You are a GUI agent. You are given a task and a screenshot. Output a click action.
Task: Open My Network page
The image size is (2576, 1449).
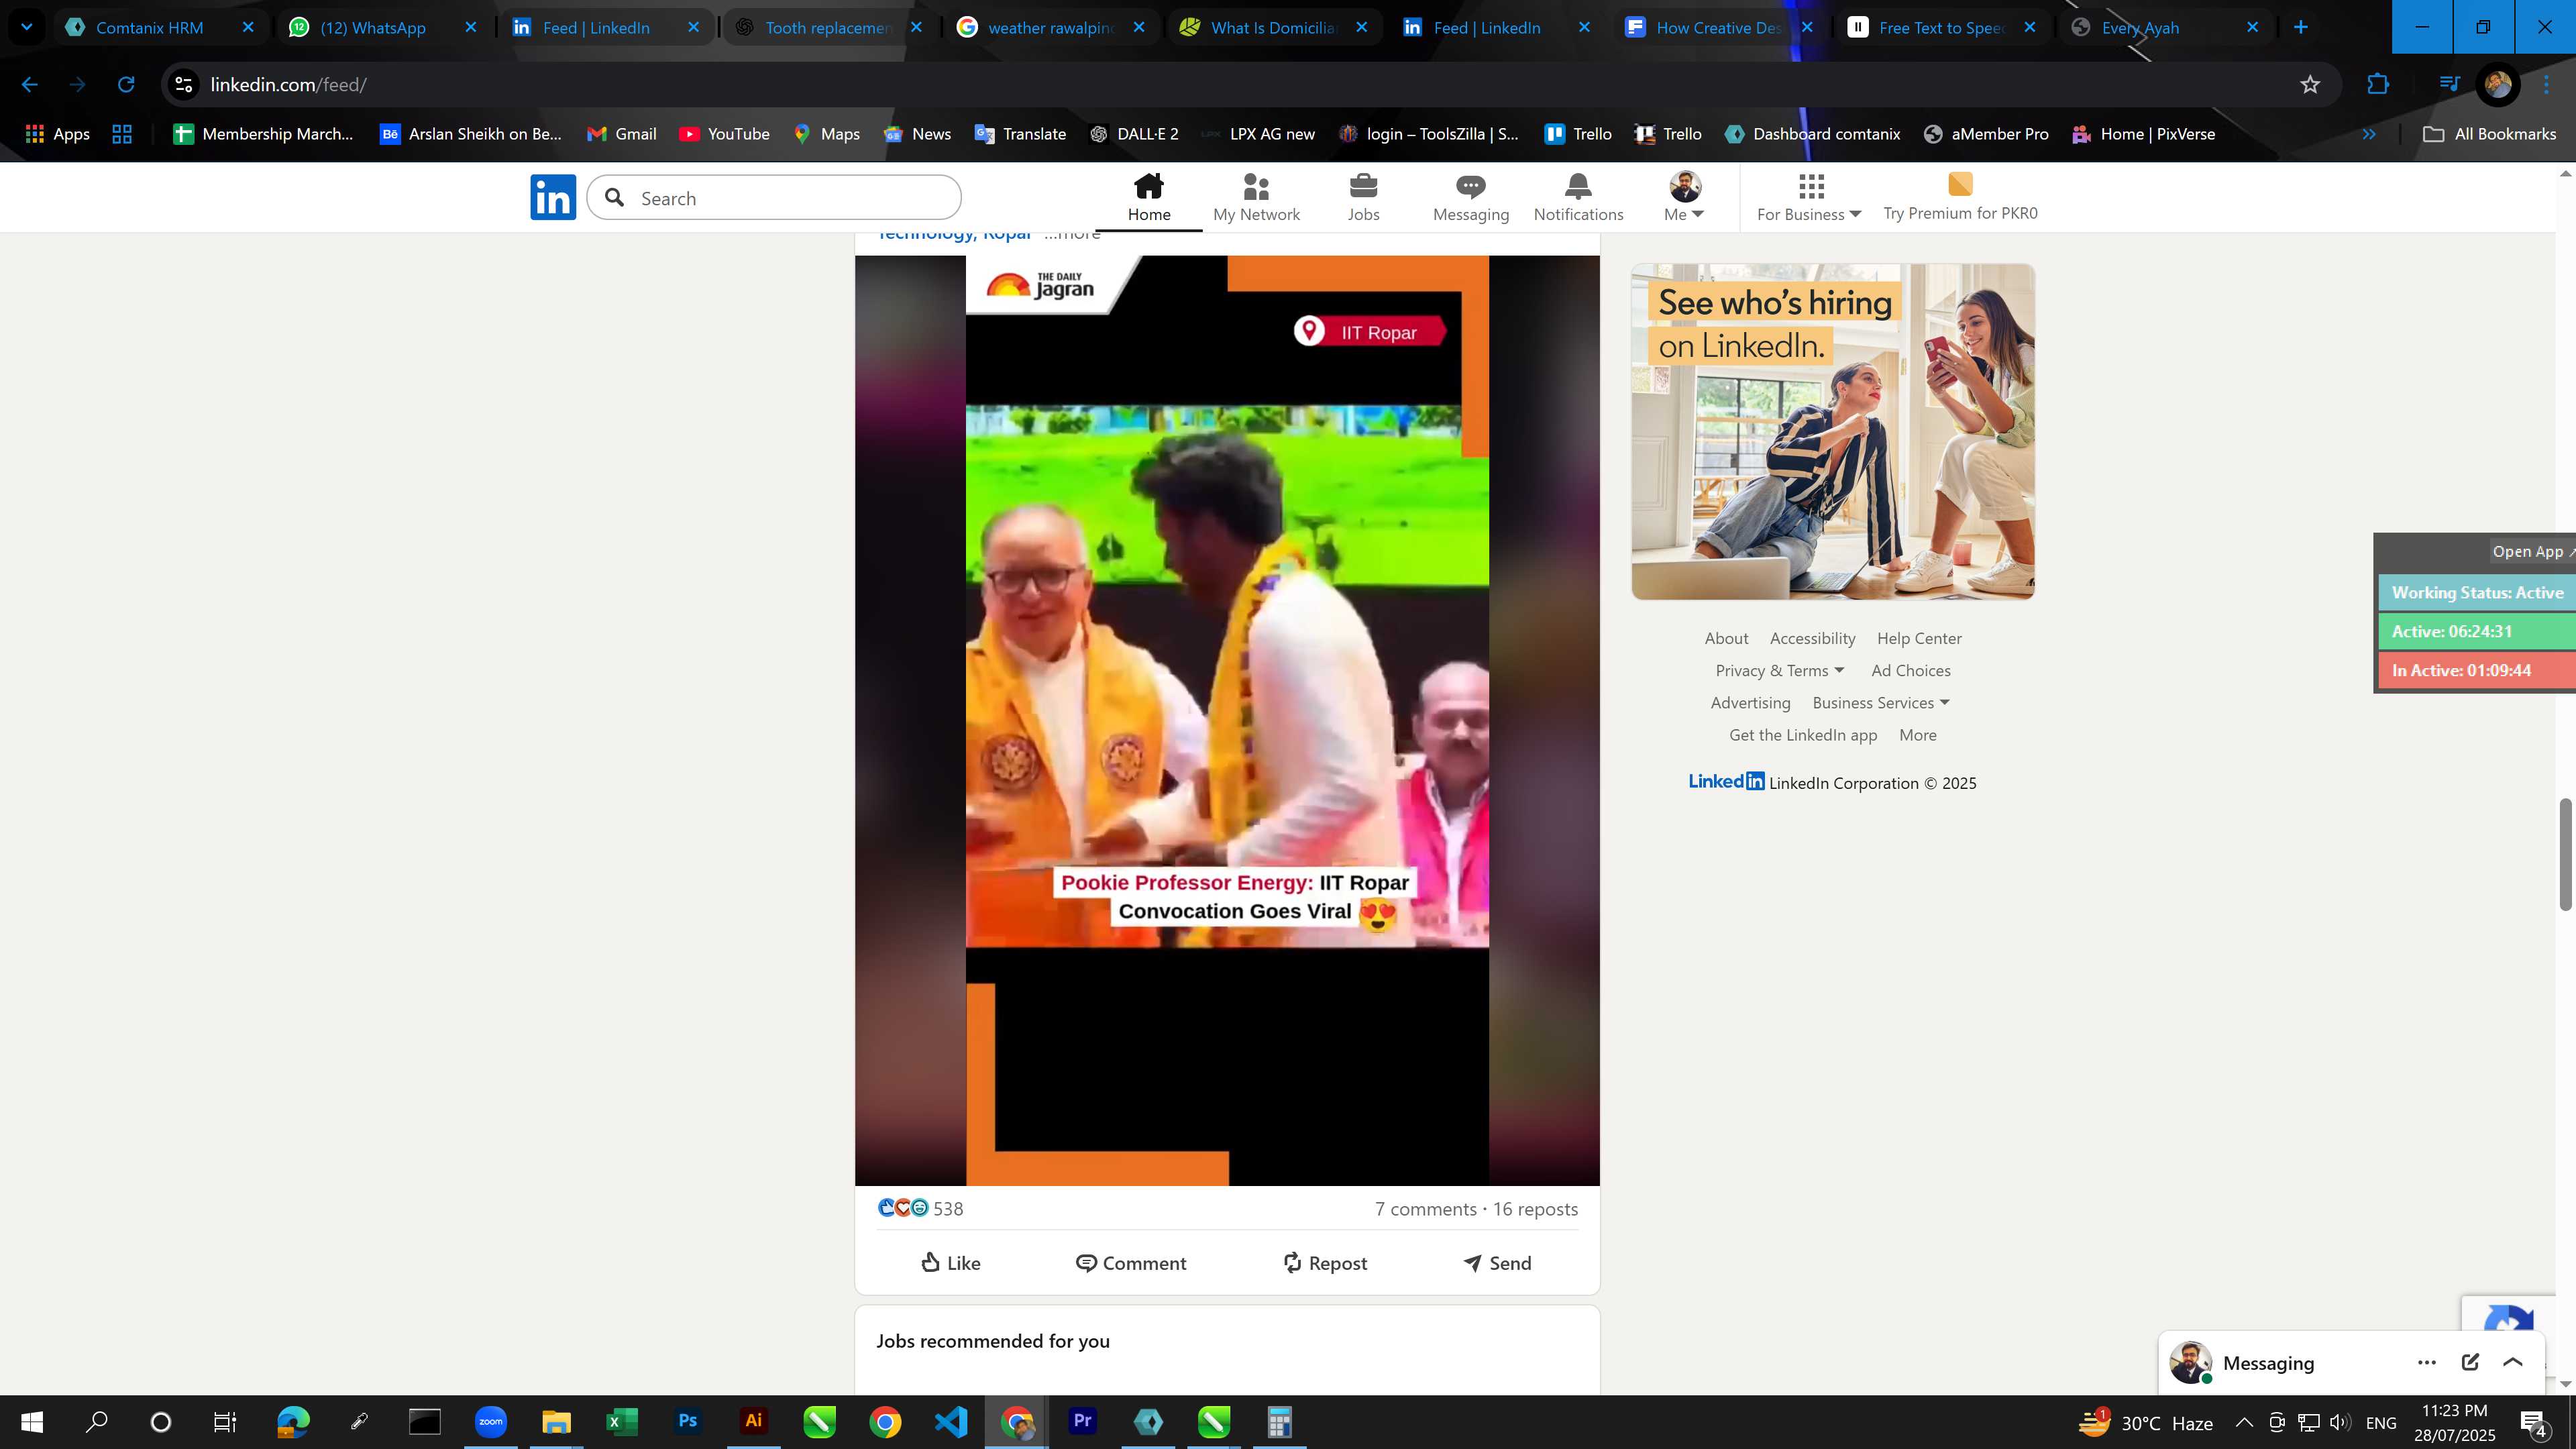pyautogui.click(x=1256, y=197)
